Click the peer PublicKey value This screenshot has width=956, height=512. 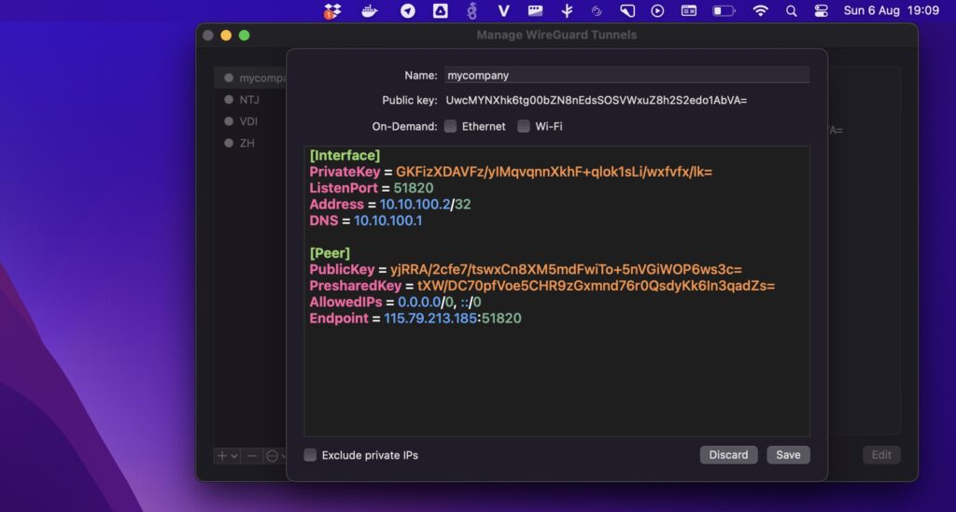(566, 270)
